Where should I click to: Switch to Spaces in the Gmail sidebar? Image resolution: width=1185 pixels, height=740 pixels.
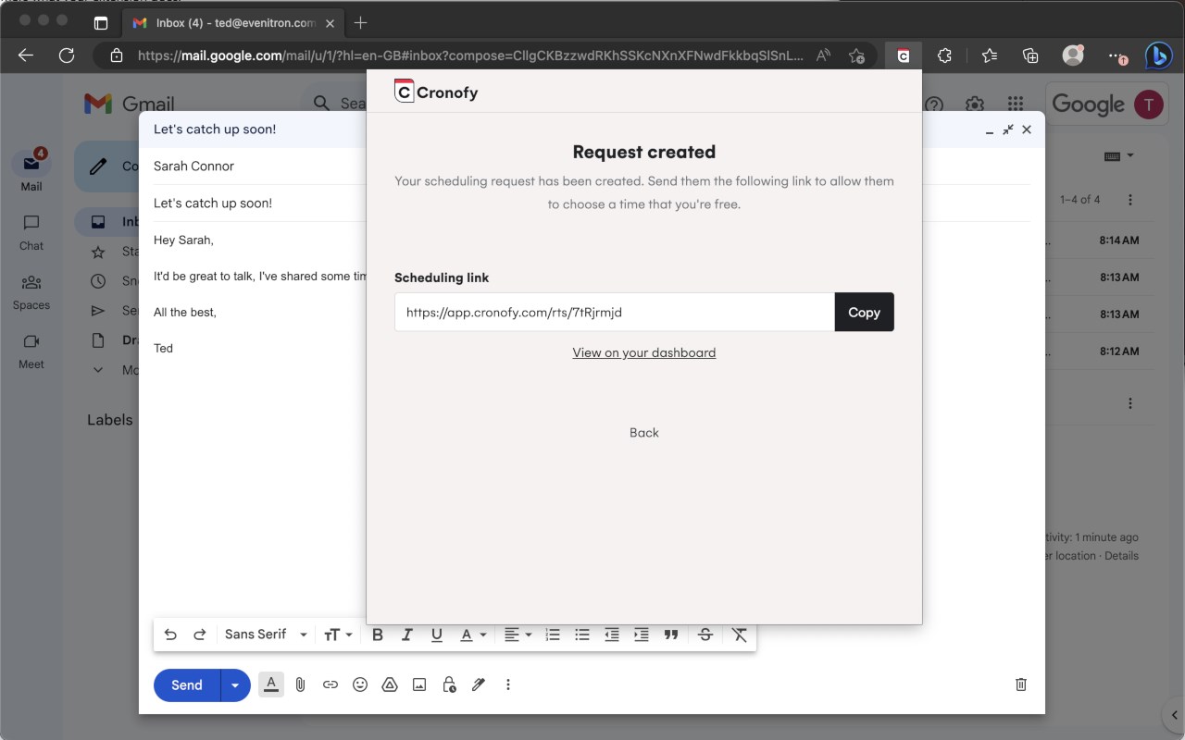pos(31,290)
